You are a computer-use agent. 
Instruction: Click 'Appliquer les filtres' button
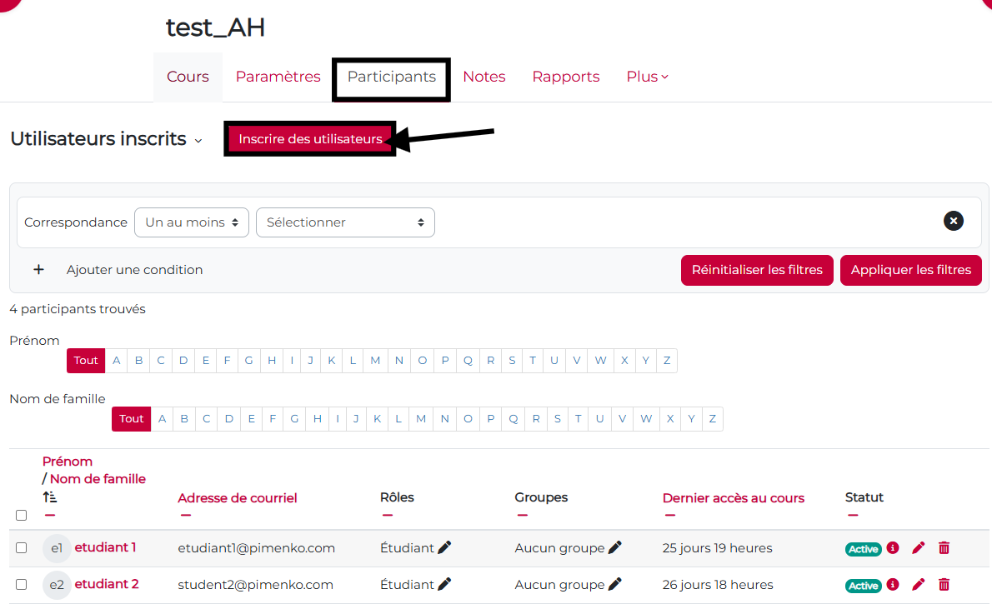(x=910, y=270)
